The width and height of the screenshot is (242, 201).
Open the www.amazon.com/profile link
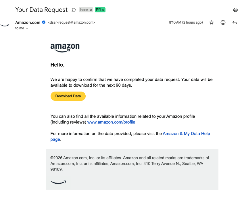coord(111,122)
